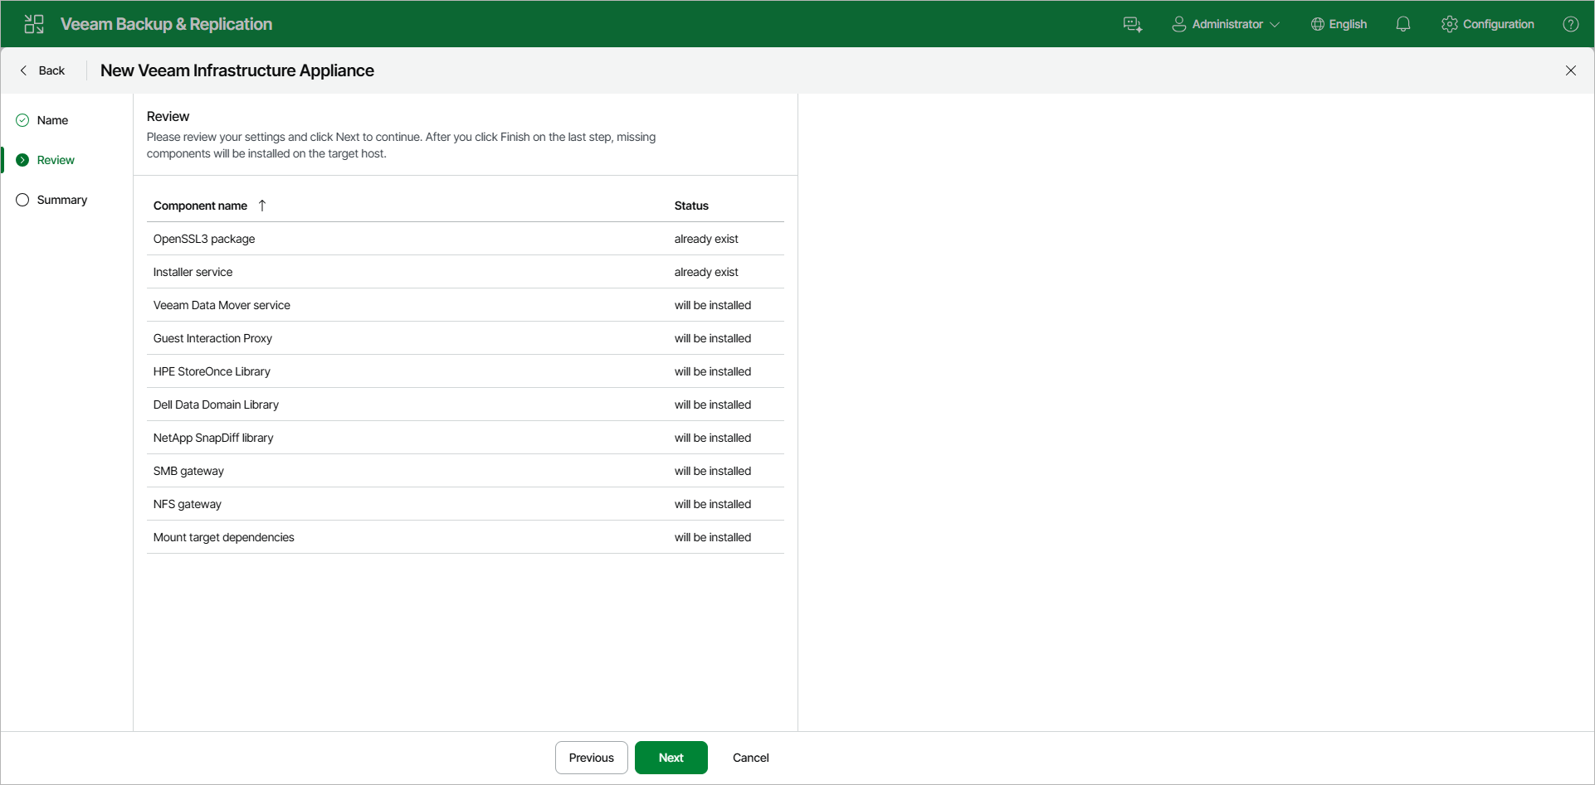Open the help question mark icon
Screen dimensions: 1595x785
pos(1571,24)
